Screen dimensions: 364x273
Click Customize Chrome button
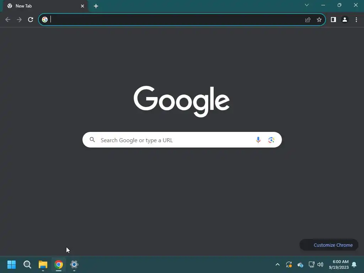(x=329, y=245)
